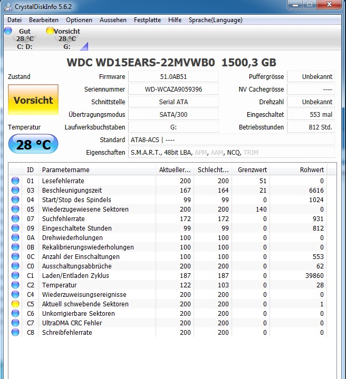The height and width of the screenshot is (379, 346).
Task: Click the Aktueller column header
Action: (x=175, y=169)
